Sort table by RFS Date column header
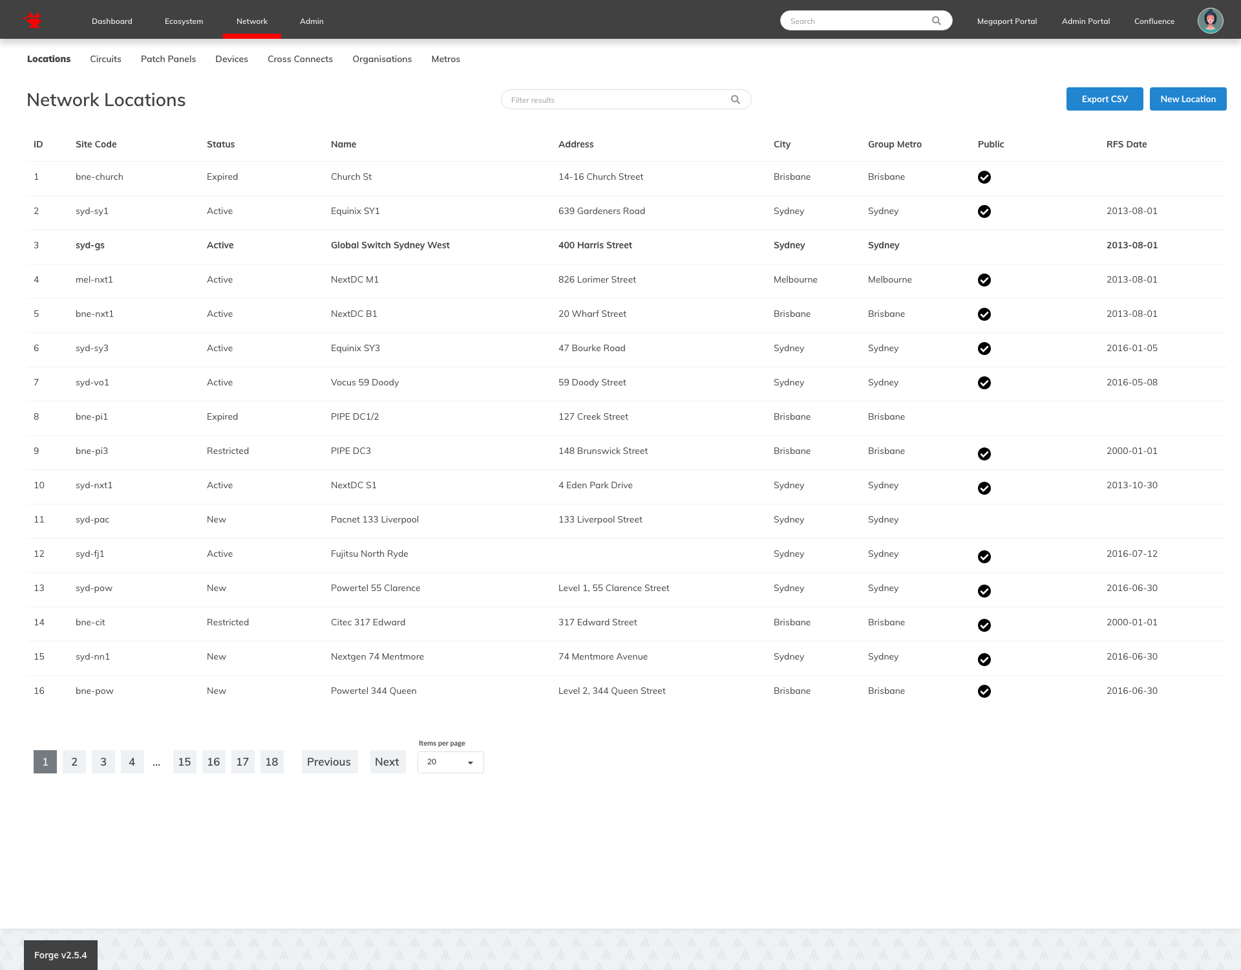 [1126, 144]
